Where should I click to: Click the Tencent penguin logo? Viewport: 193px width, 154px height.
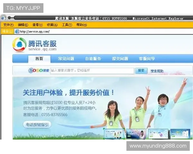pyautogui.click(x=19, y=45)
